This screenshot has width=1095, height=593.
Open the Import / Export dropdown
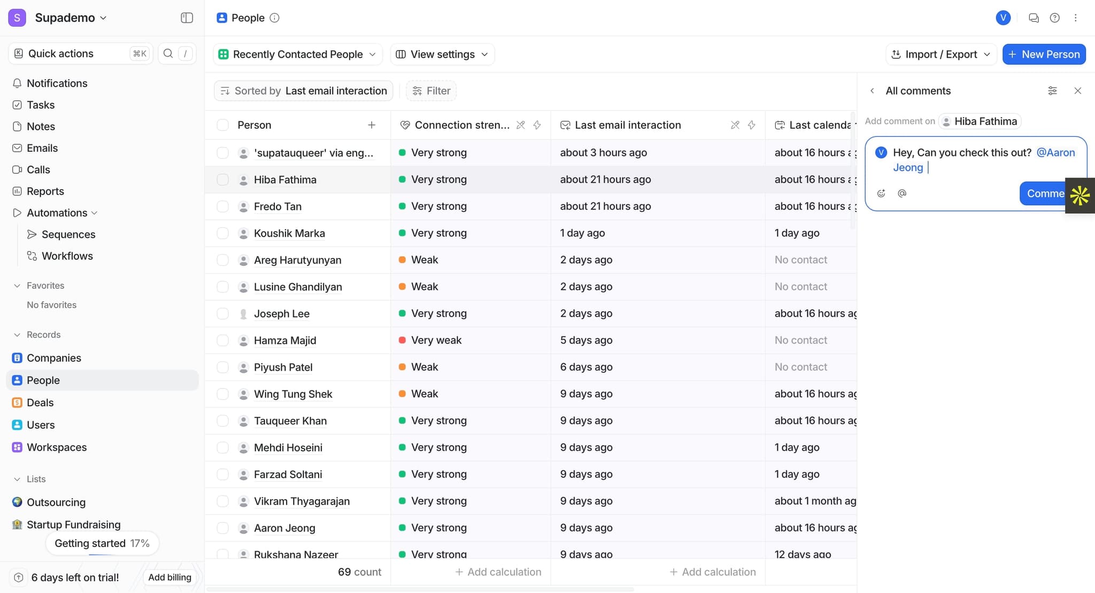941,54
